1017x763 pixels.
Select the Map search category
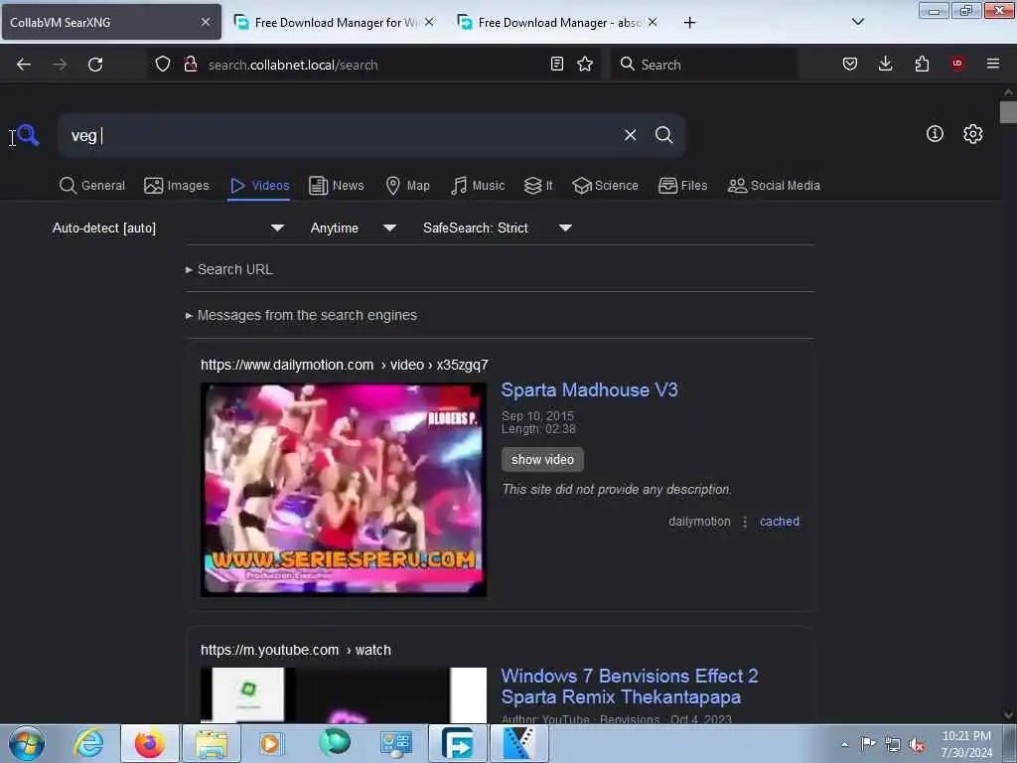pos(407,186)
